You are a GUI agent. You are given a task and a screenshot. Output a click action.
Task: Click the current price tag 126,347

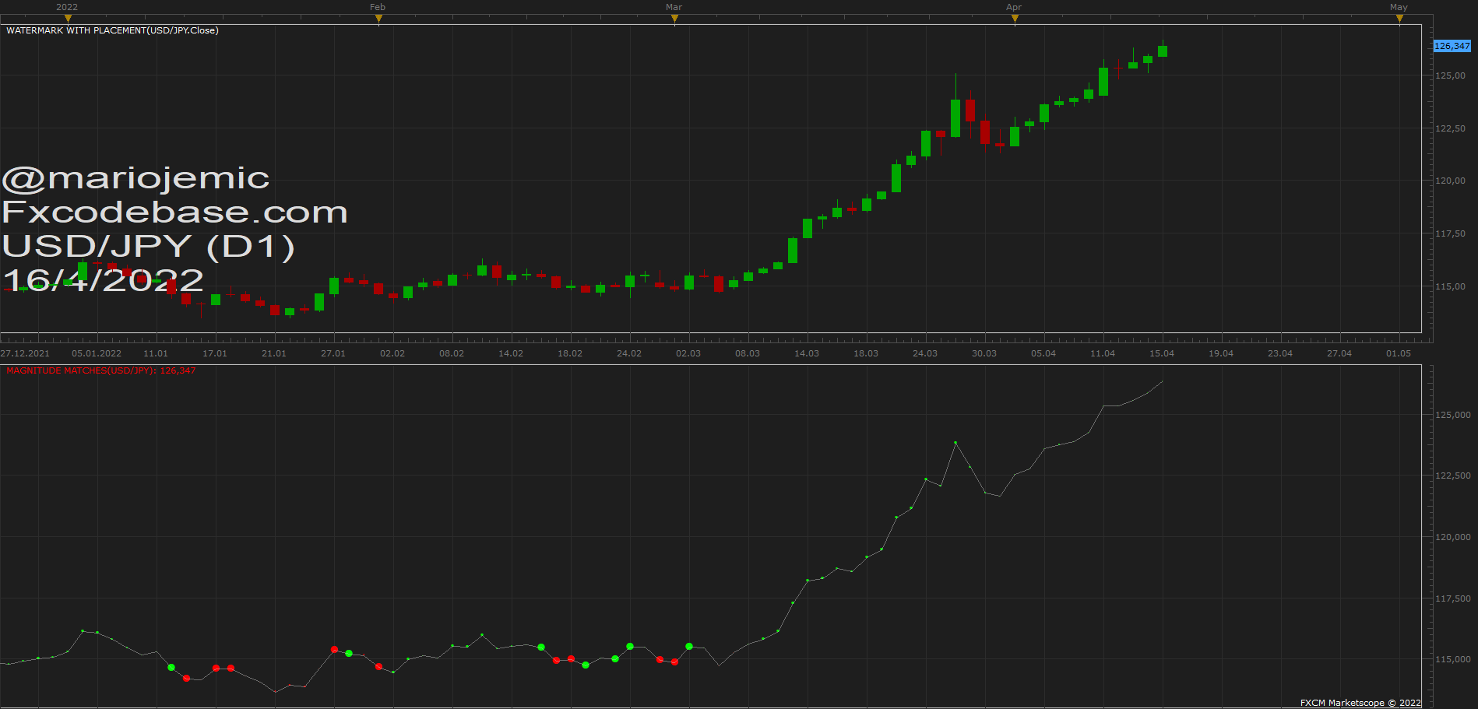point(1452,46)
